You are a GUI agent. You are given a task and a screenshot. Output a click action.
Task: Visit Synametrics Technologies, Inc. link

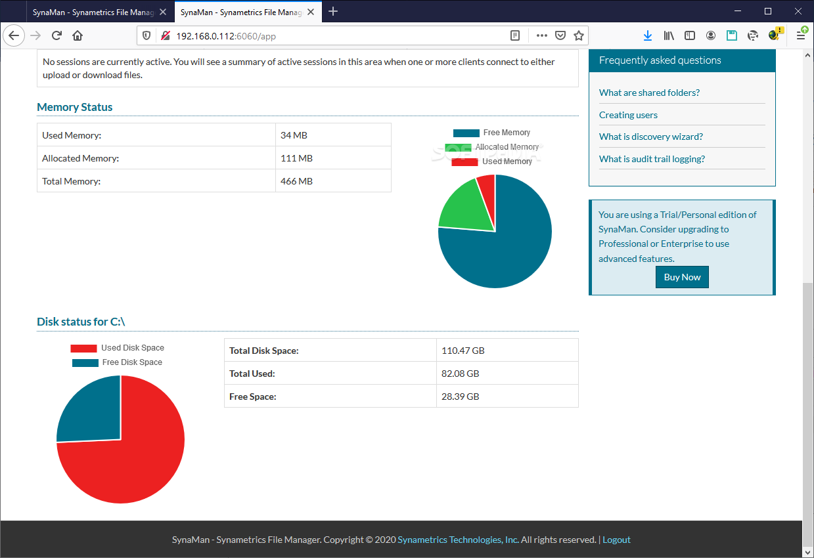coord(459,540)
